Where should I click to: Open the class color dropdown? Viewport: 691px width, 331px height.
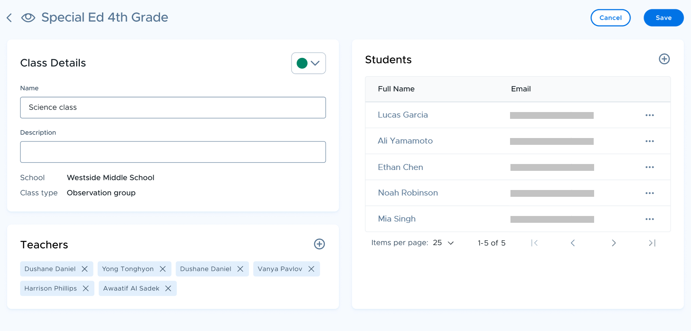[309, 63]
